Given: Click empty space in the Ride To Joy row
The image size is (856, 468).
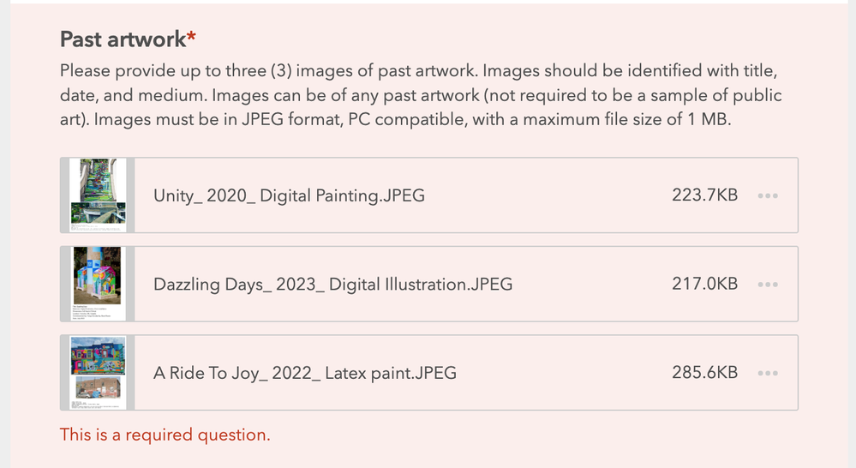Looking at the screenshot, I should 566,373.
